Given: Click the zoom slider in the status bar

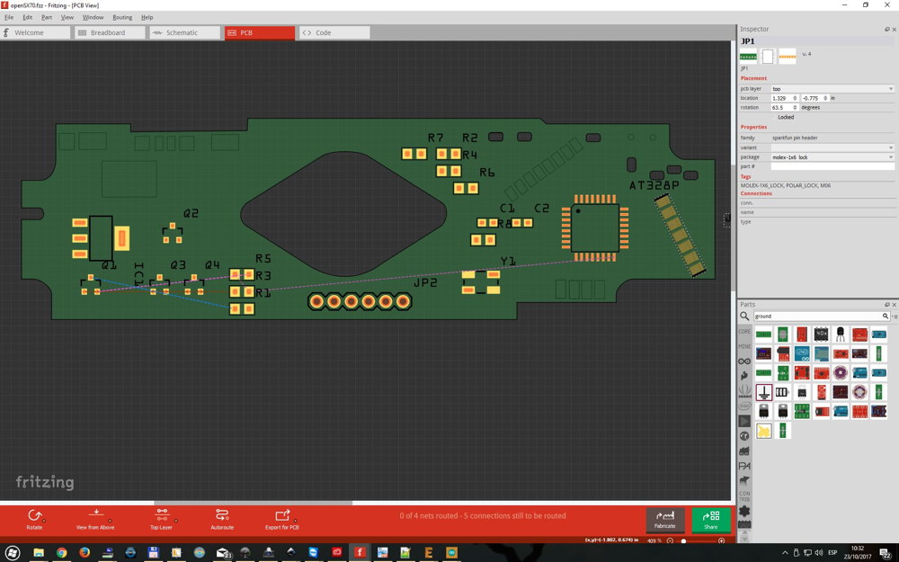Looking at the screenshot, I should pos(696,540).
